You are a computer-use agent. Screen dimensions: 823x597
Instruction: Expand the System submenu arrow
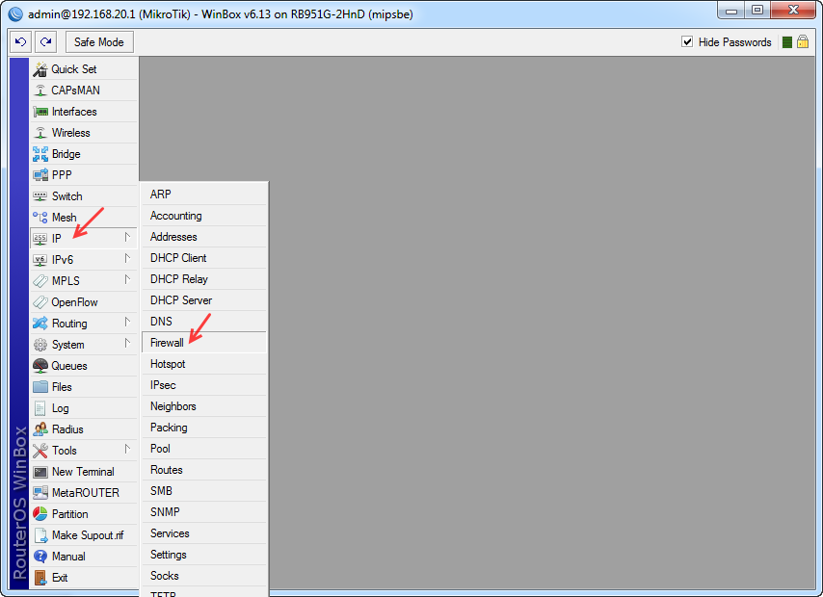tap(127, 343)
